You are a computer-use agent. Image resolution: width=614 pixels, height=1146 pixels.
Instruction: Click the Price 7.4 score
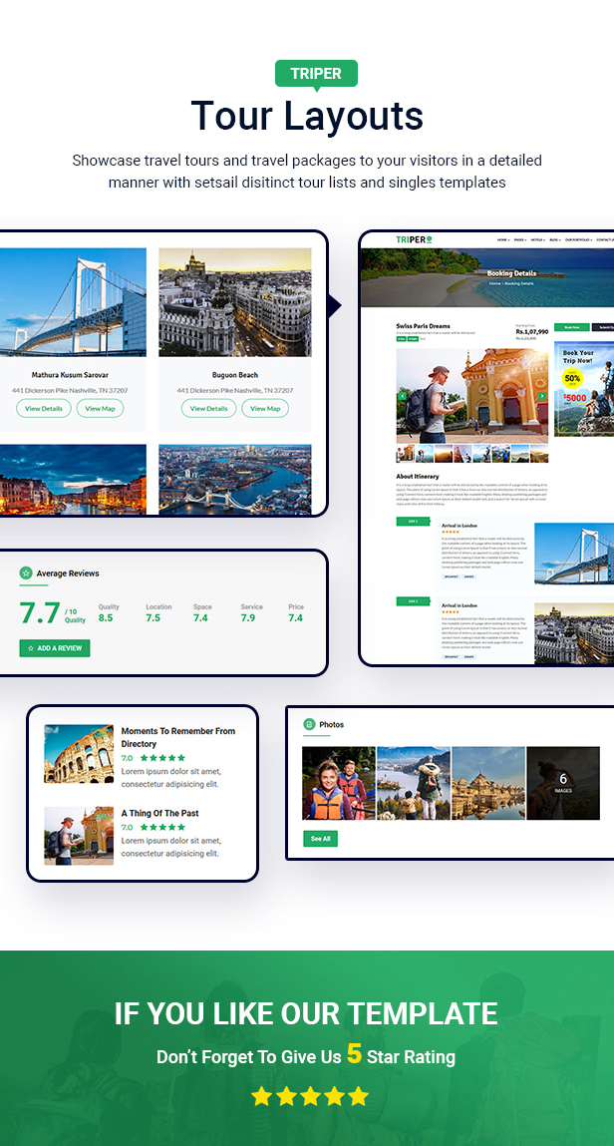coord(296,612)
